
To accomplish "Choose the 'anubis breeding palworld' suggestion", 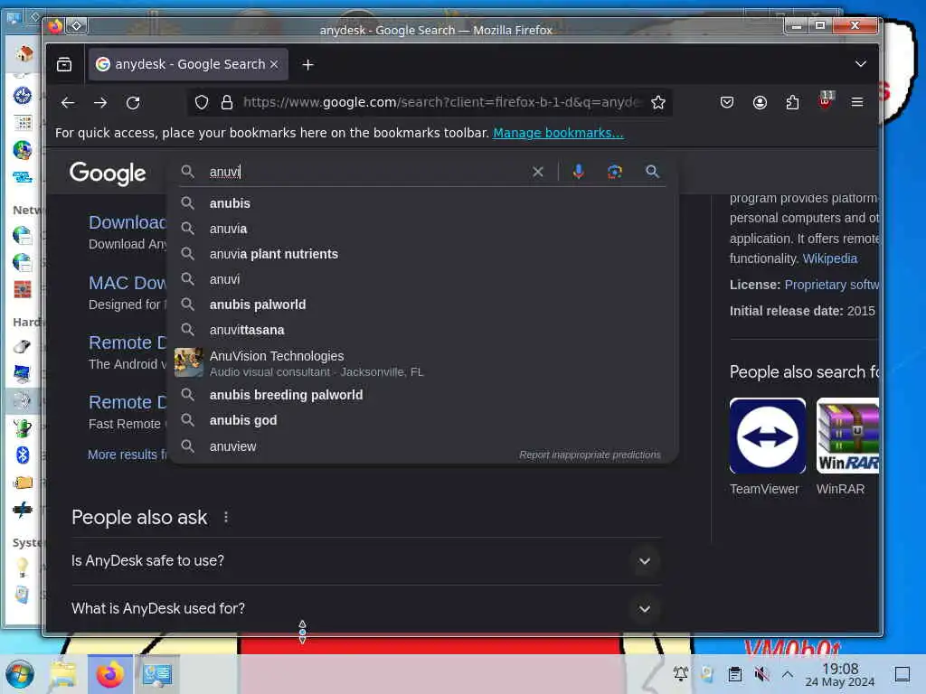I will 423,395.
